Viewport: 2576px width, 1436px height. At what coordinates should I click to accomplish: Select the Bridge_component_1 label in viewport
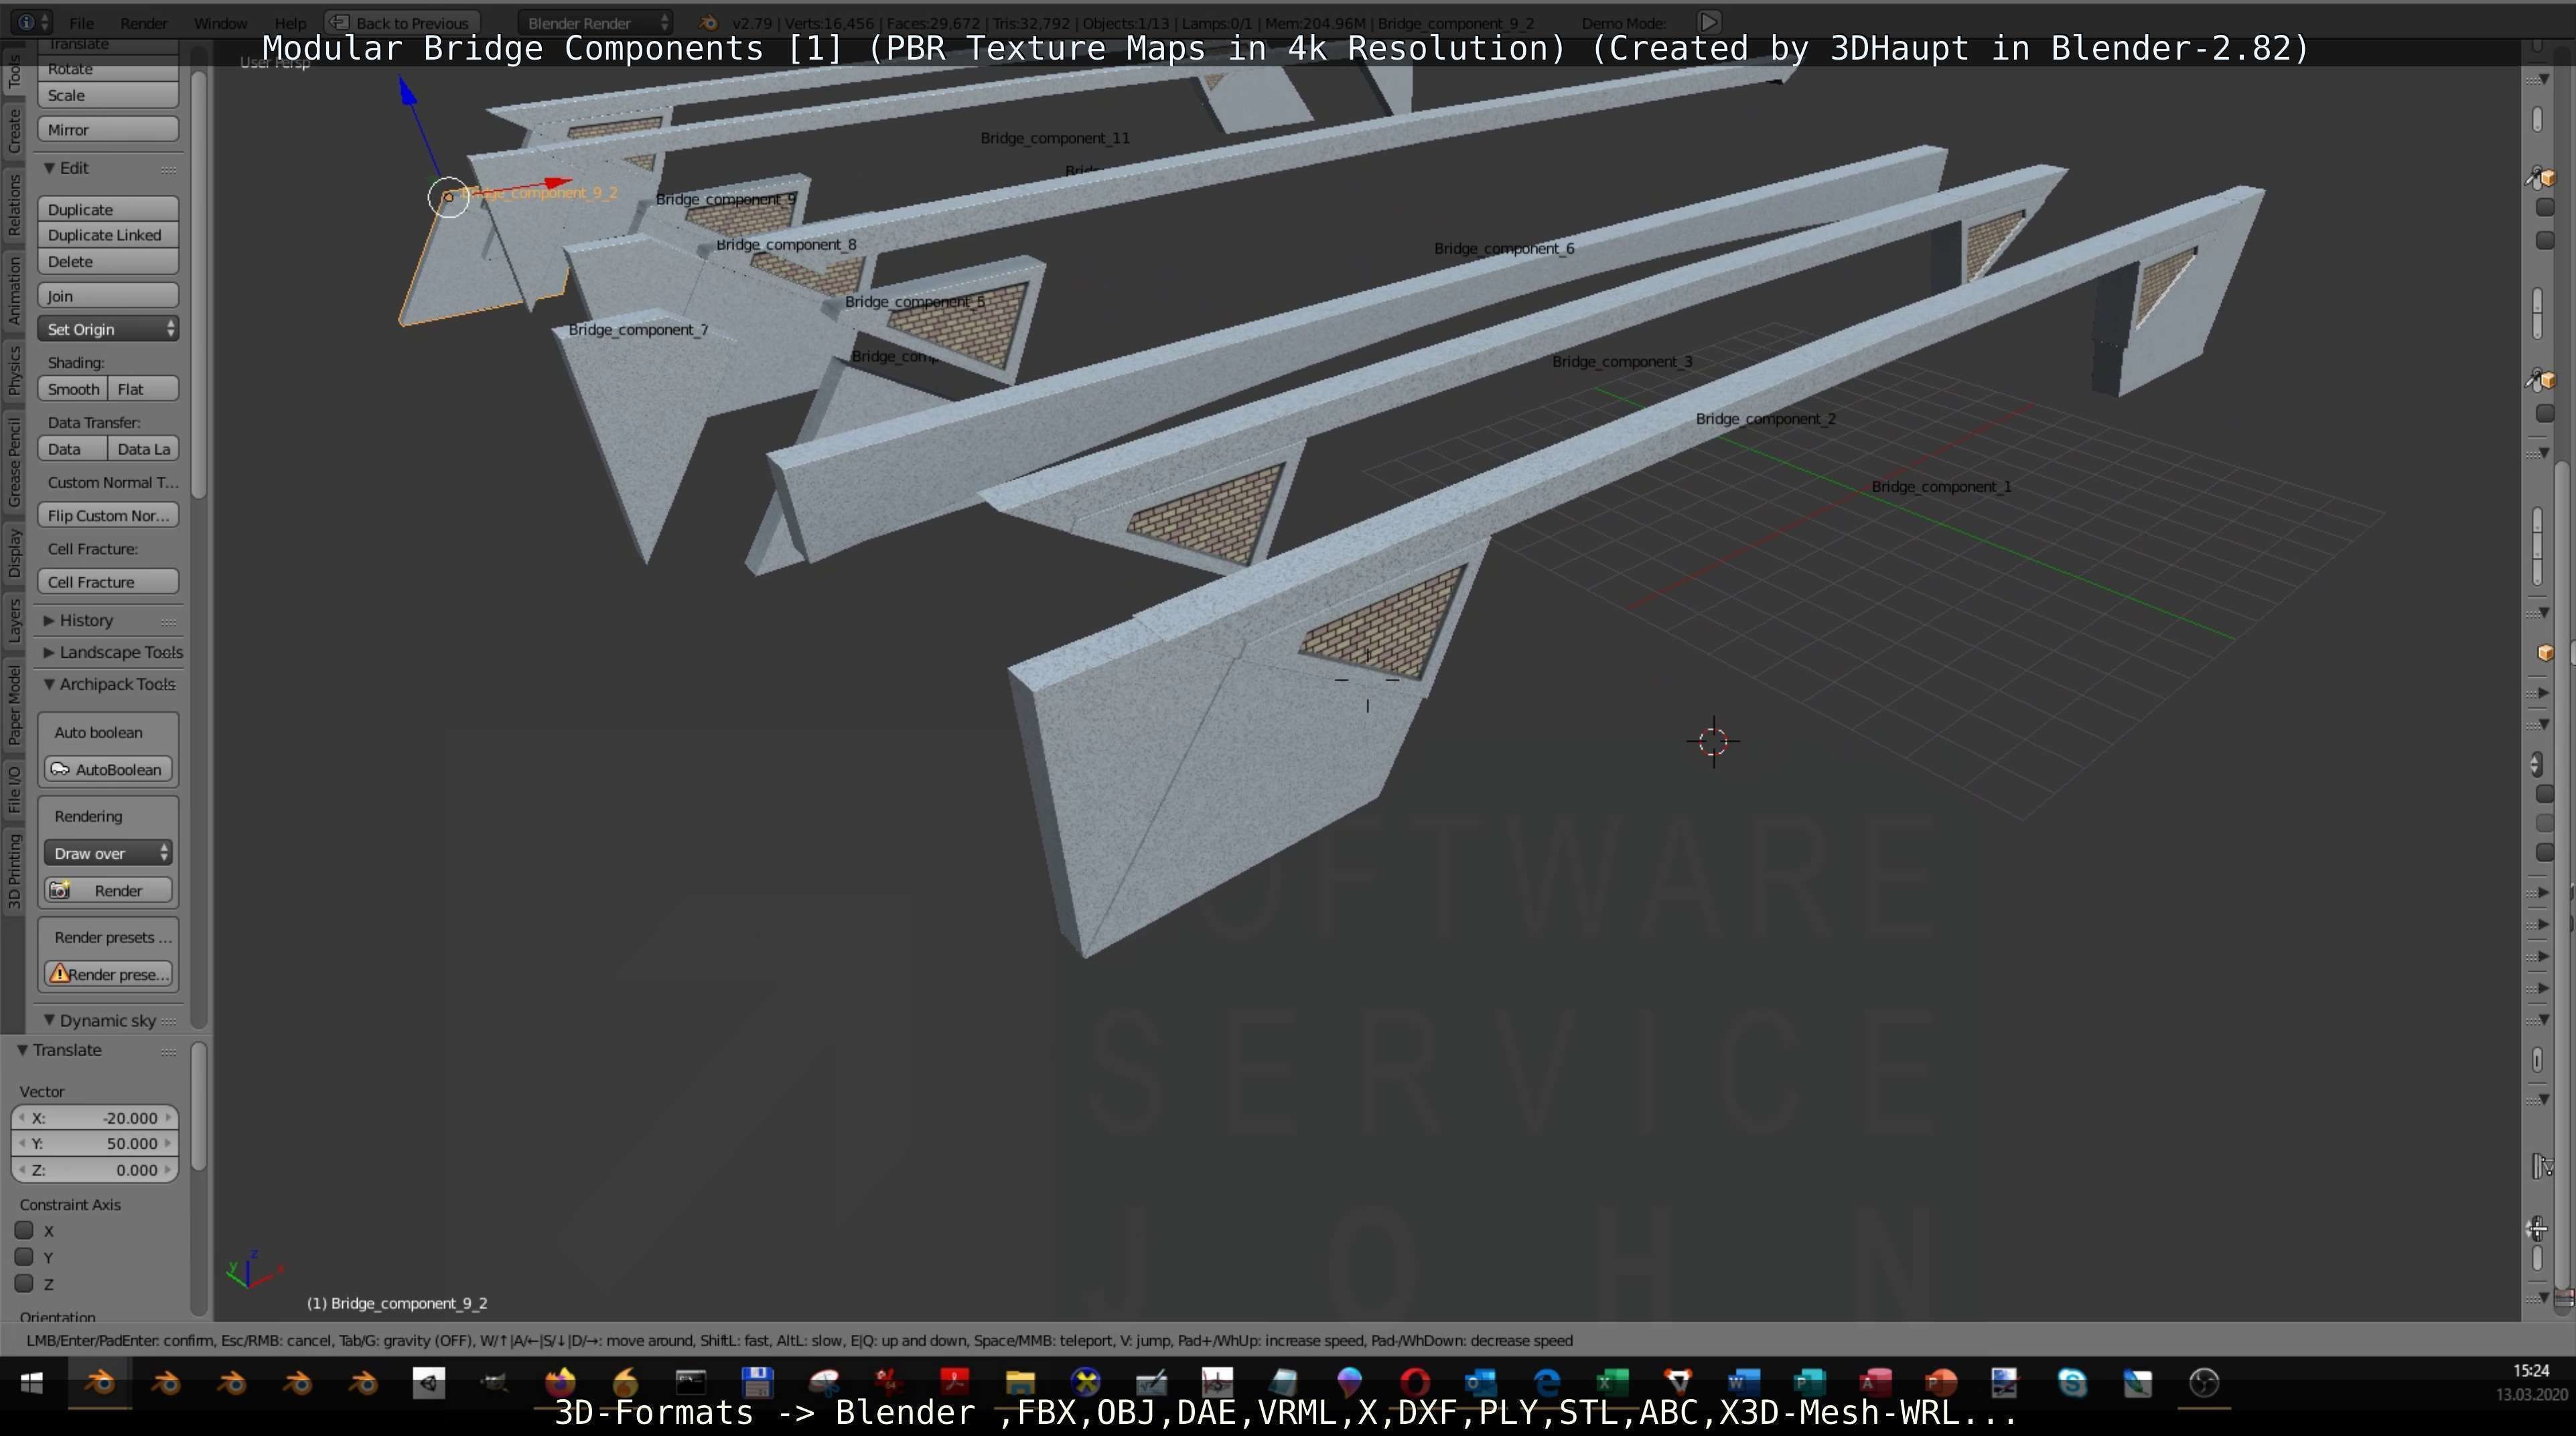click(1941, 486)
